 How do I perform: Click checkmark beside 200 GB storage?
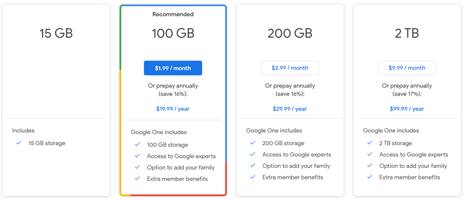coord(252,143)
